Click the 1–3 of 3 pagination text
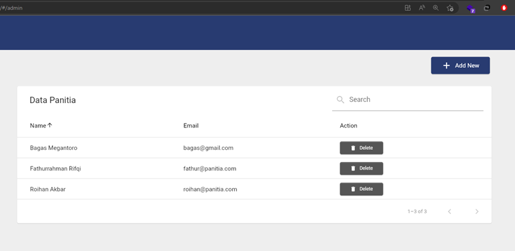The image size is (515, 251). [x=417, y=211]
